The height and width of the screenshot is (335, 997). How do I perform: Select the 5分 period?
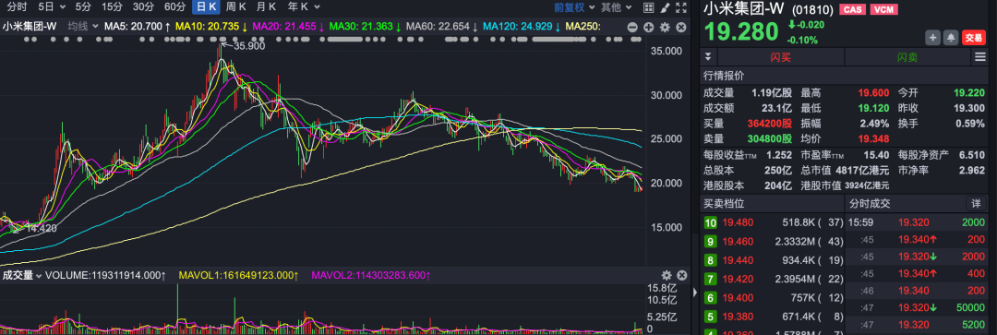click(83, 7)
